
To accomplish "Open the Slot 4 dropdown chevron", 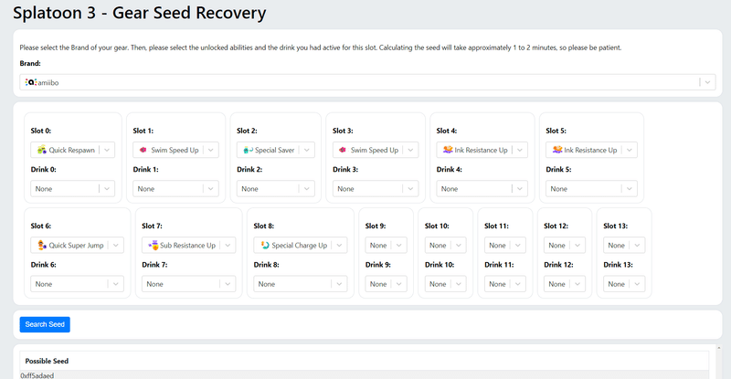I will click(520, 150).
